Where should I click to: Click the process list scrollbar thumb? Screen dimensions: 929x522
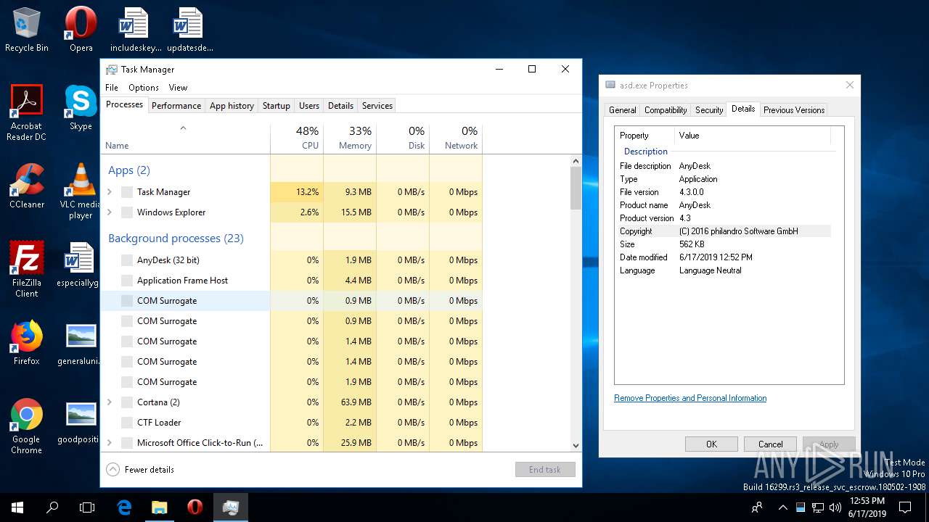[576, 188]
